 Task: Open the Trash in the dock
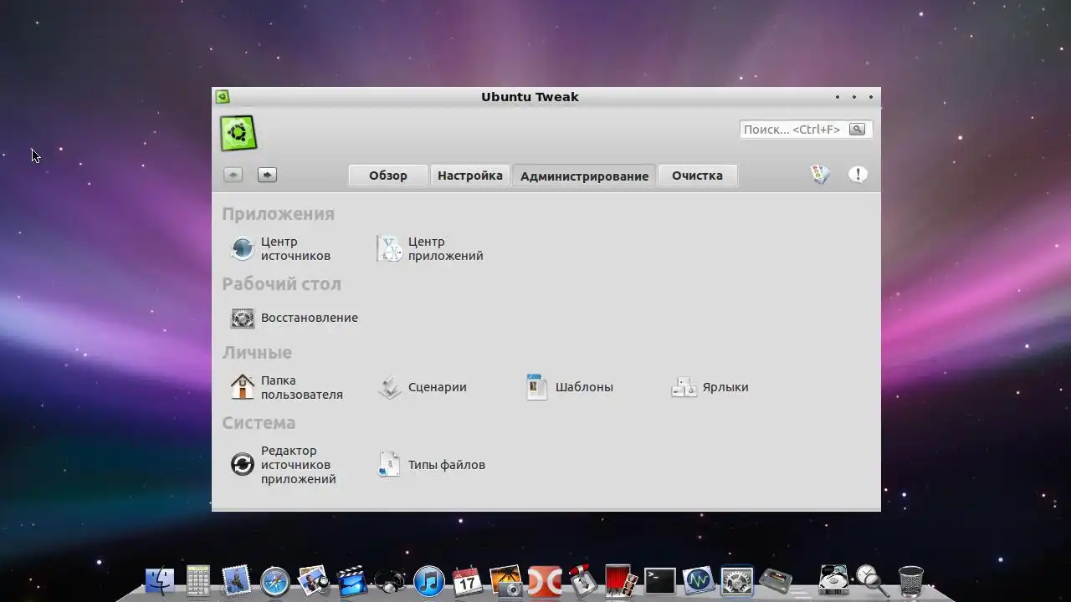[910, 580]
